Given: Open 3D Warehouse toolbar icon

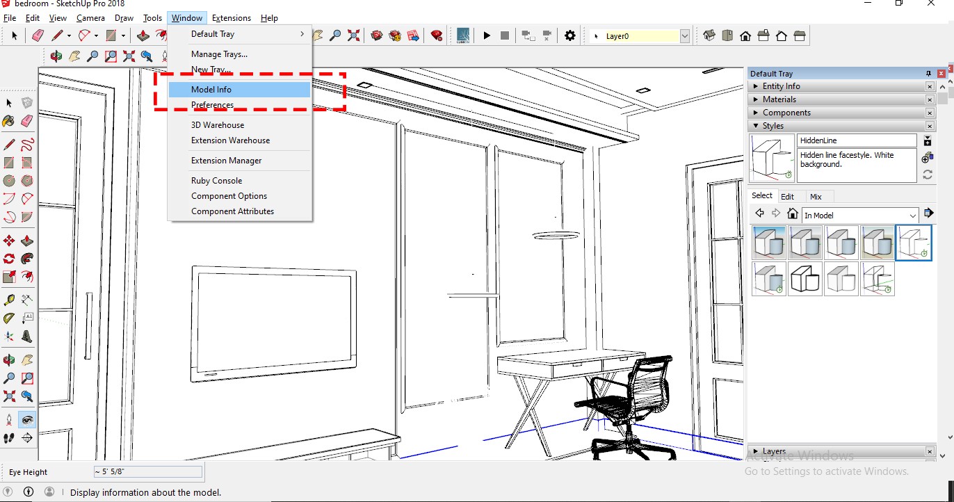Looking at the screenshot, I should pos(377,35).
